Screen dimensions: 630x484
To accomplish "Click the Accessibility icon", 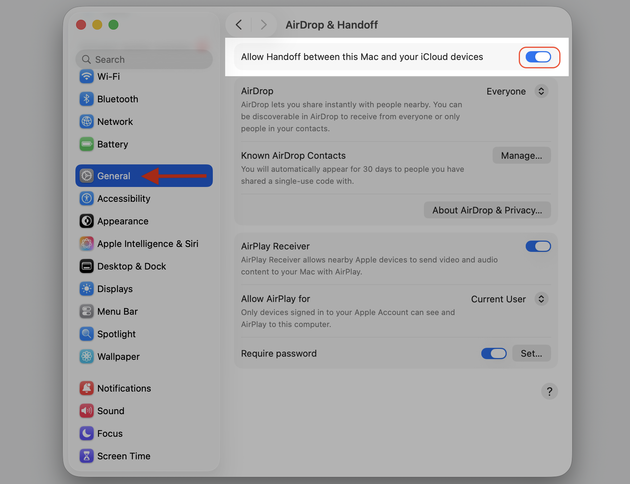I will click(86, 199).
